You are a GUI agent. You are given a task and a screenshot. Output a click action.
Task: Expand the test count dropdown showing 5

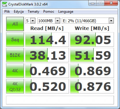[x=33, y=21]
